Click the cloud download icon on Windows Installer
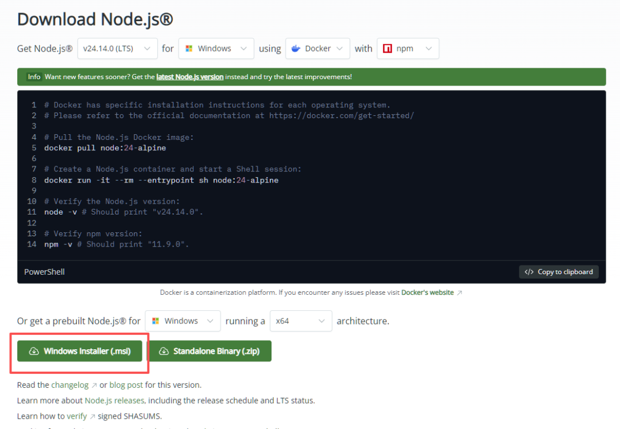Screen dimensions: 620x429 coord(34,351)
